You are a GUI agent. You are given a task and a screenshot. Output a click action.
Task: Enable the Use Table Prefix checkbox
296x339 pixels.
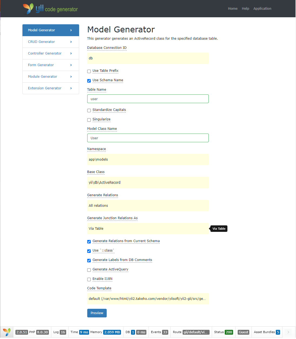(x=89, y=71)
